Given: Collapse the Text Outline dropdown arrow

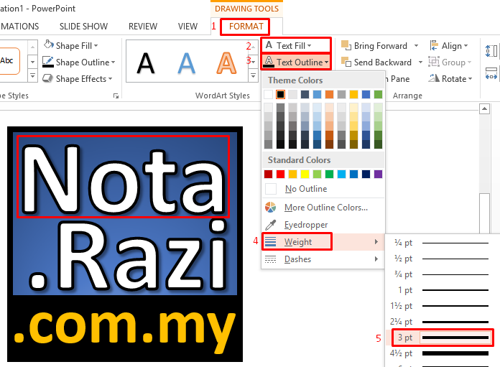Looking at the screenshot, I should (327, 62).
